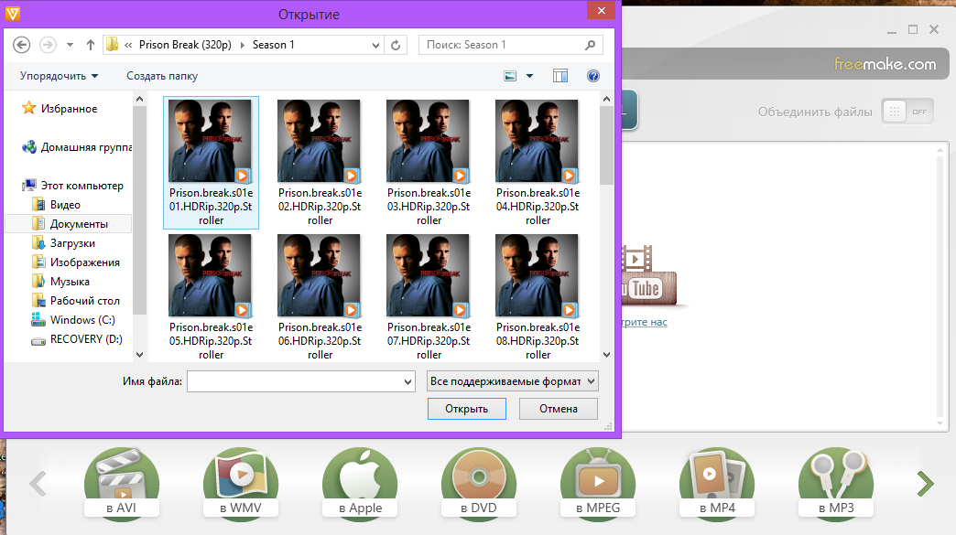Select 'Загрузки' folder in navigation tree
The height and width of the screenshot is (535, 956).
[x=72, y=243]
